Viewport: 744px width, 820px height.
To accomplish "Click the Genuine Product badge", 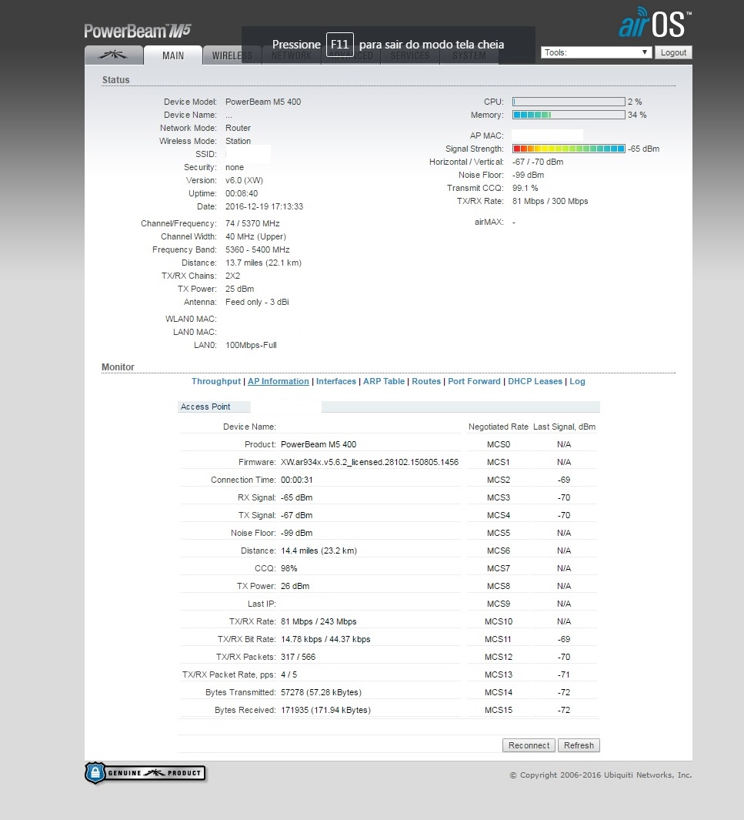I will click(145, 773).
